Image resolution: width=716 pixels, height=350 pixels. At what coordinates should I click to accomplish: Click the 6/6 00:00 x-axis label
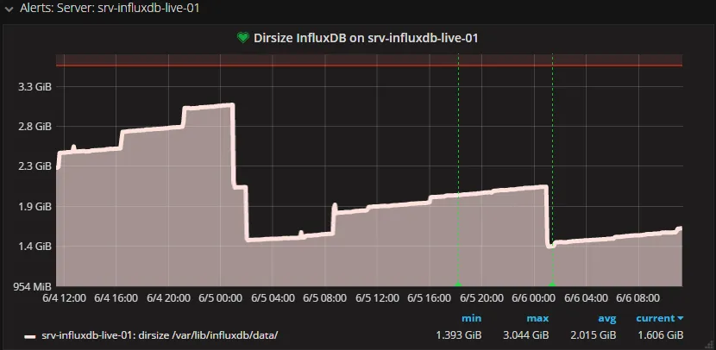pyautogui.click(x=534, y=298)
